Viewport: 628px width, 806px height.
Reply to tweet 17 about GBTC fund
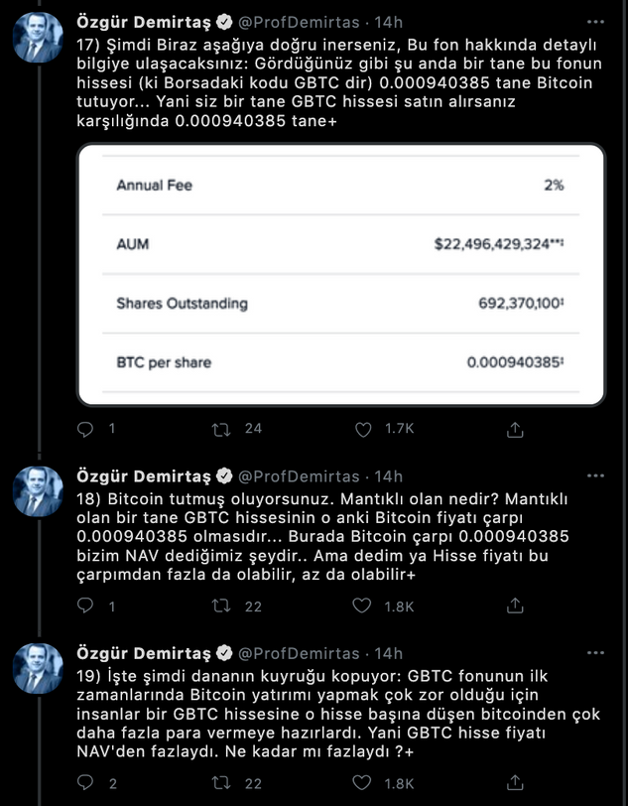coord(85,429)
